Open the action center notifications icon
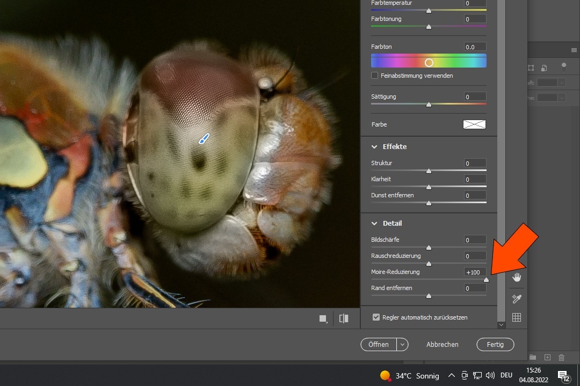This screenshot has width=580, height=386. click(563, 375)
